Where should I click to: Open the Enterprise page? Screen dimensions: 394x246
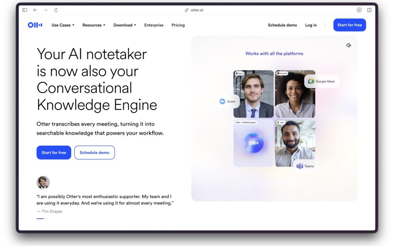coord(154,25)
